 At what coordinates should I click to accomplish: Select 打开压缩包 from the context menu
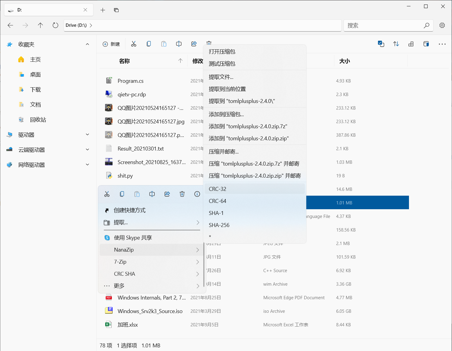coord(222,51)
